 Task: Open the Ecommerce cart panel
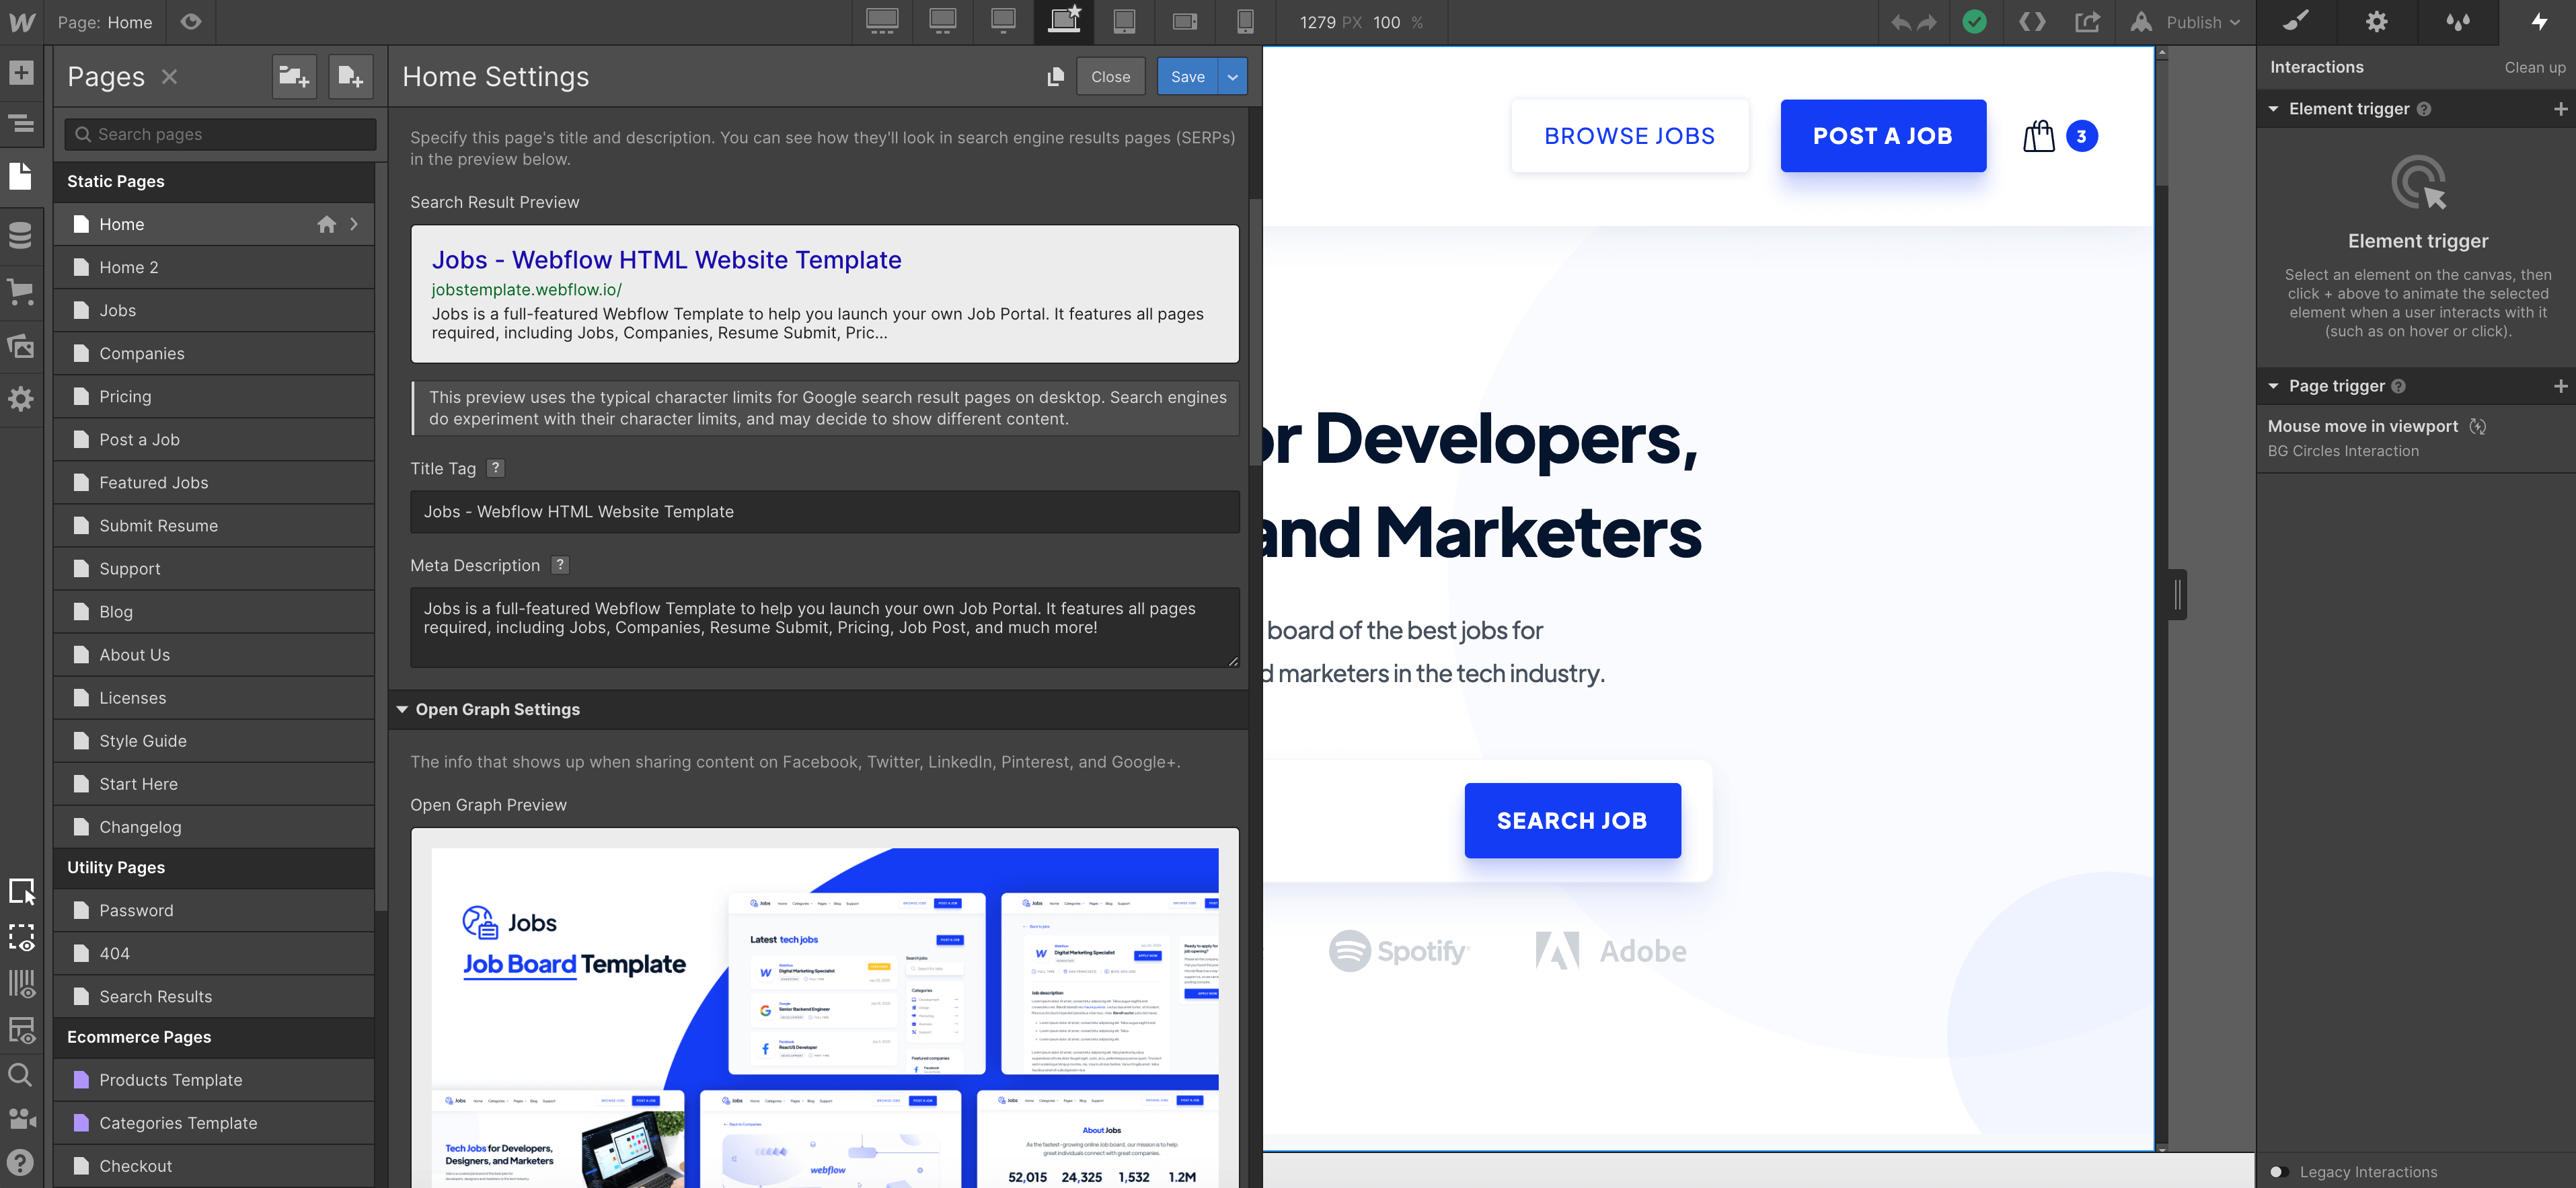point(21,292)
